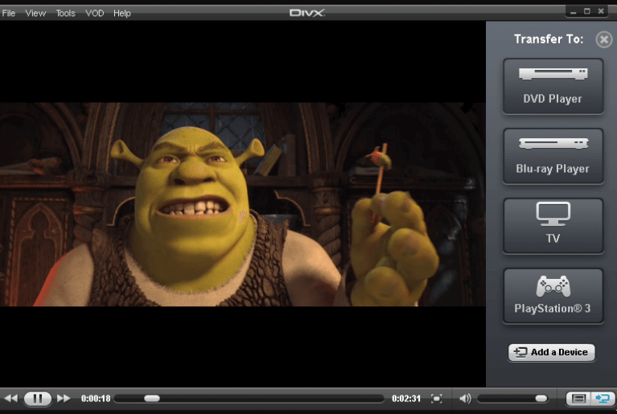Image resolution: width=617 pixels, height=414 pixels.
Task: Open the Tools menu
Action: coord(65,13)
